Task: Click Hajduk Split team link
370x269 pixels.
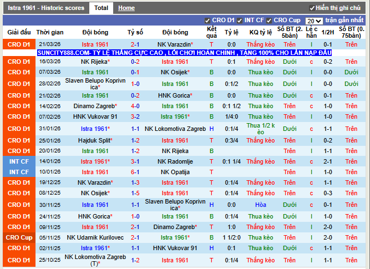Action: coord(95,140)
